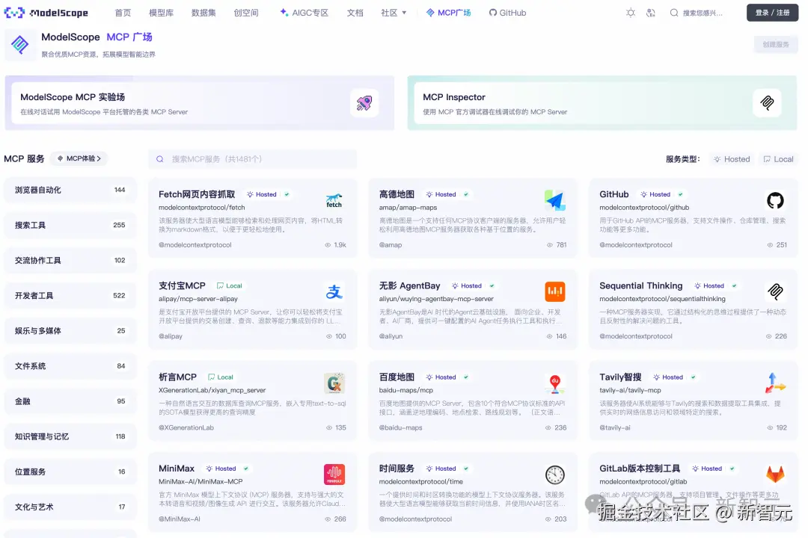Screen dimensions: 808x538
Task: Open Tavily智搜 card title
Action: pyautogui.click(x=620, y=377)
